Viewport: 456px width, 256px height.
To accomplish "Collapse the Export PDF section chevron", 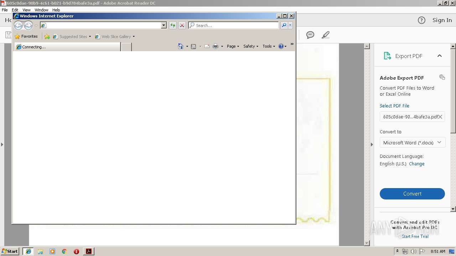I will (x=440, y=56).
